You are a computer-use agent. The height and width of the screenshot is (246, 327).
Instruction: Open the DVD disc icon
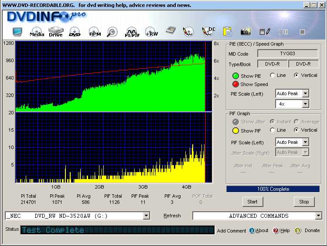pos(75,32)
